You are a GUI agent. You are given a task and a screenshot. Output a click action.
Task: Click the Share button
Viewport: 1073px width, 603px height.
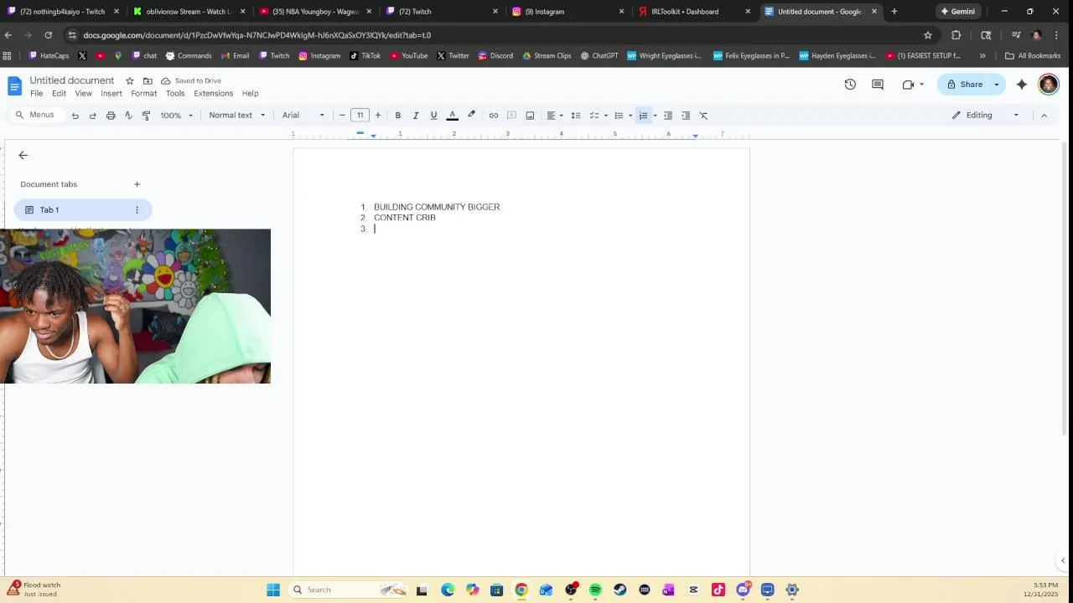pyautogui.click(x=964, y=85)
